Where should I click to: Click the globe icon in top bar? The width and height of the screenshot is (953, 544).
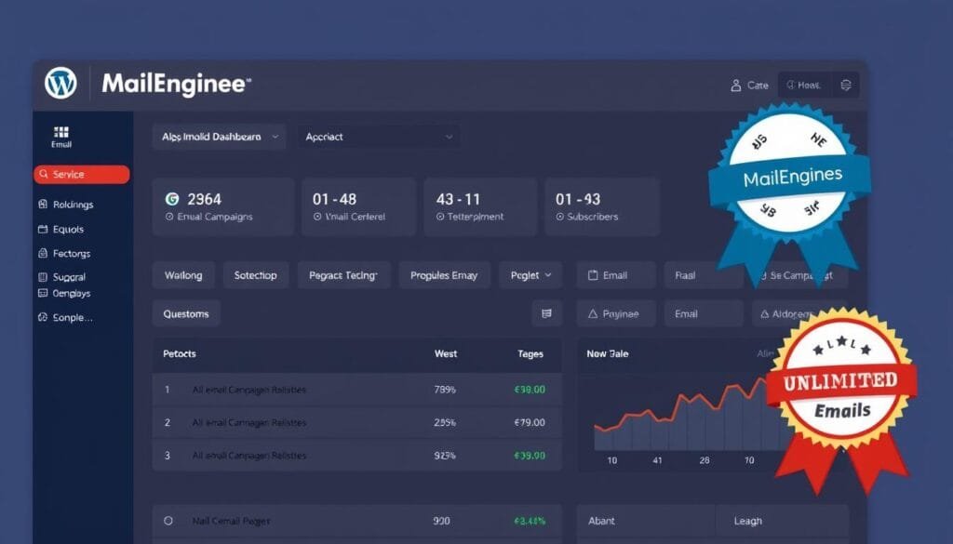point(846,86)
